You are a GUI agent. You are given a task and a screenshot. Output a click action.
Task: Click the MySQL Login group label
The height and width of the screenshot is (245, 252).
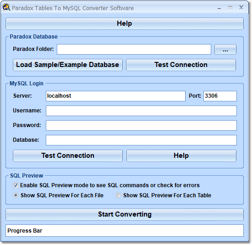pos(27,84)
